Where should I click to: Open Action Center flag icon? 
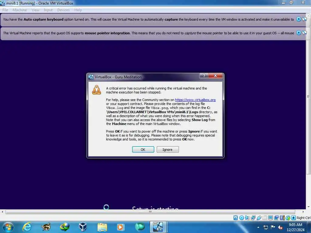coord(273,227)
